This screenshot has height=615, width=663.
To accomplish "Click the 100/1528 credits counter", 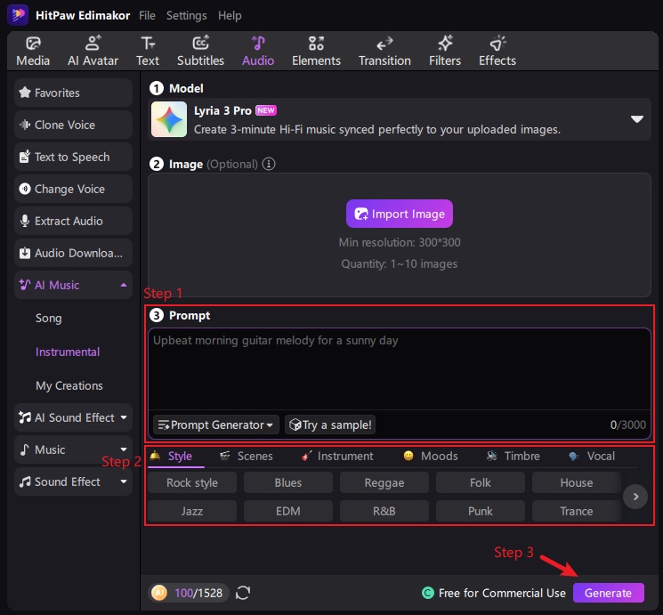I will click(198, 593).
